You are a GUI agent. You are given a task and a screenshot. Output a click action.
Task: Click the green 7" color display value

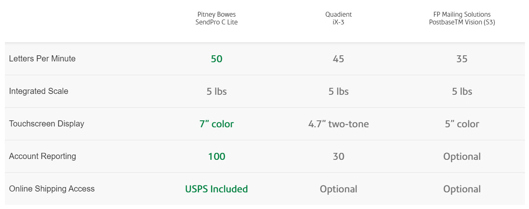click(217, 124)
